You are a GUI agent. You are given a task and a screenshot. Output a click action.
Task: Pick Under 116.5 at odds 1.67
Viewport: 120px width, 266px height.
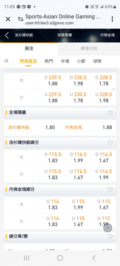[78, 174]
